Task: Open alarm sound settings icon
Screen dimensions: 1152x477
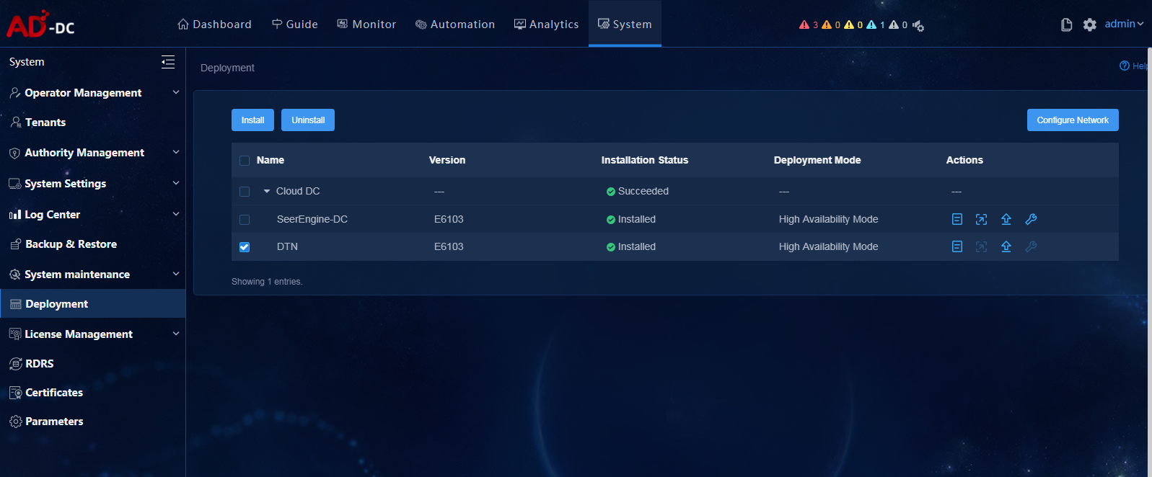Action: pyautogui.click(x=918, y=26)
